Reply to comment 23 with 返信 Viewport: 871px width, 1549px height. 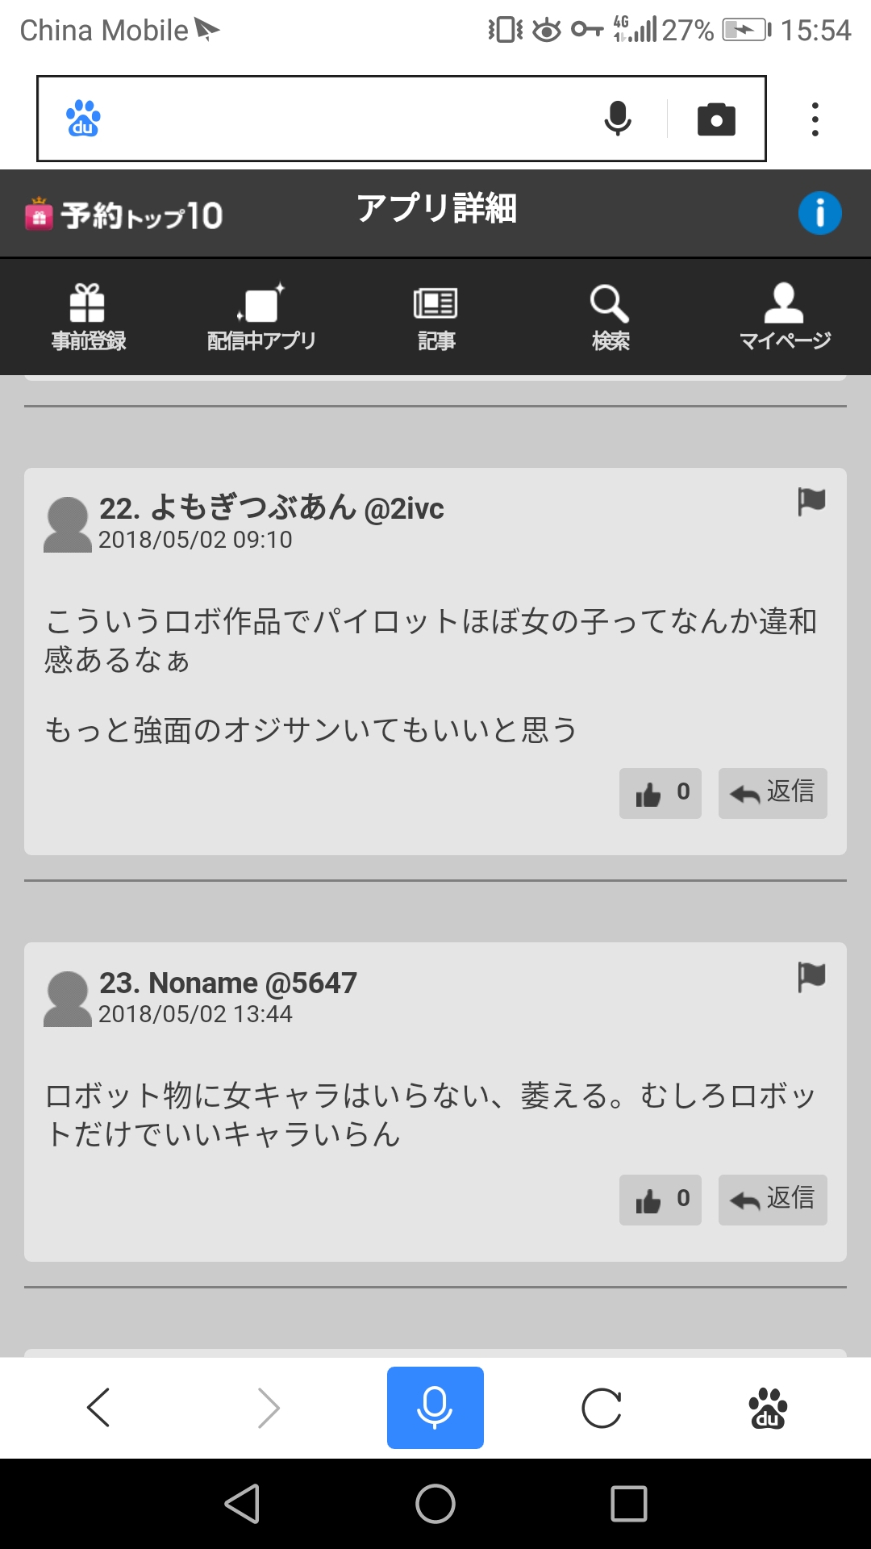[773, 1200]
